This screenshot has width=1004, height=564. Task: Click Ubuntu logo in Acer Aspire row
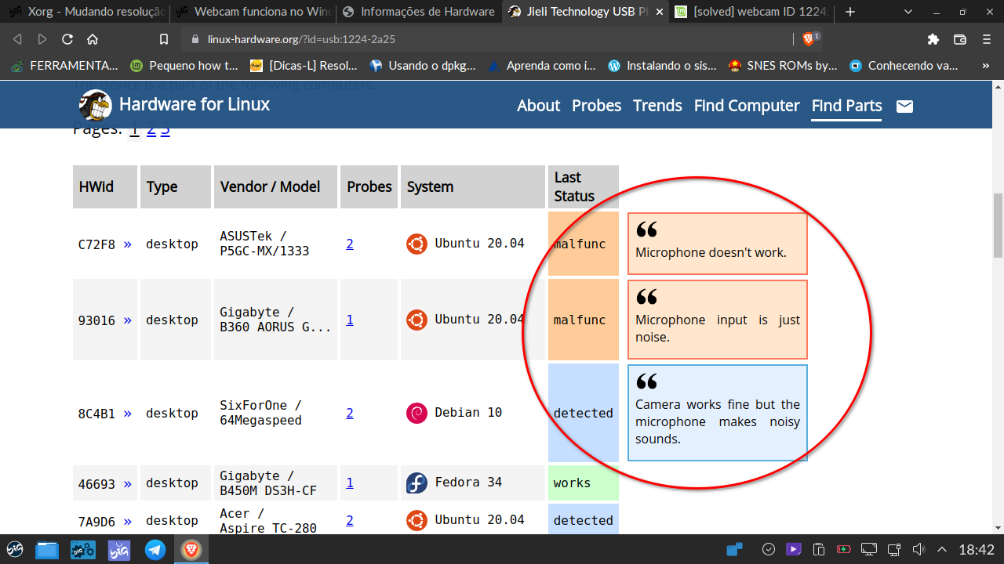pyautogui.click(x=417, y=520)
